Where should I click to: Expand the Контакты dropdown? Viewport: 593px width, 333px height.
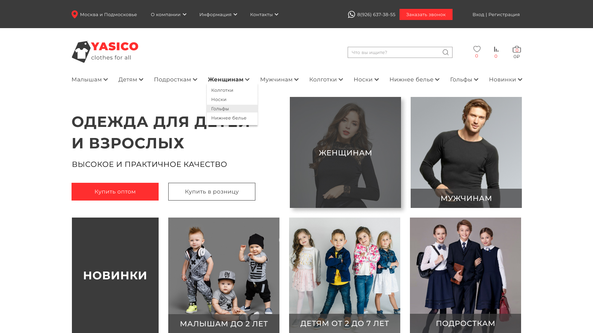[x=264, y=14]
